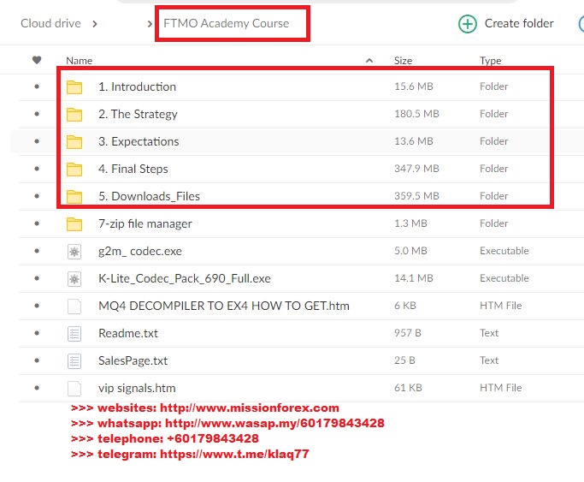Click the 180.5 MB size value
This screenshot has width=584, height=482.
click(416, 114)
